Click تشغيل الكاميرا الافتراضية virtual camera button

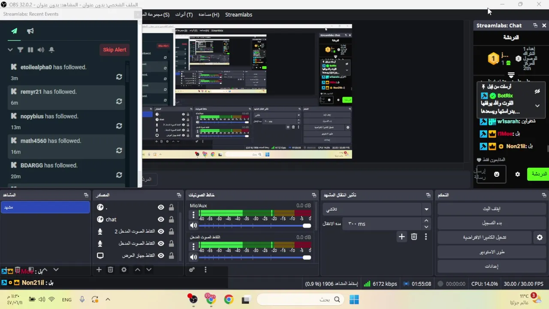(485, 237)
